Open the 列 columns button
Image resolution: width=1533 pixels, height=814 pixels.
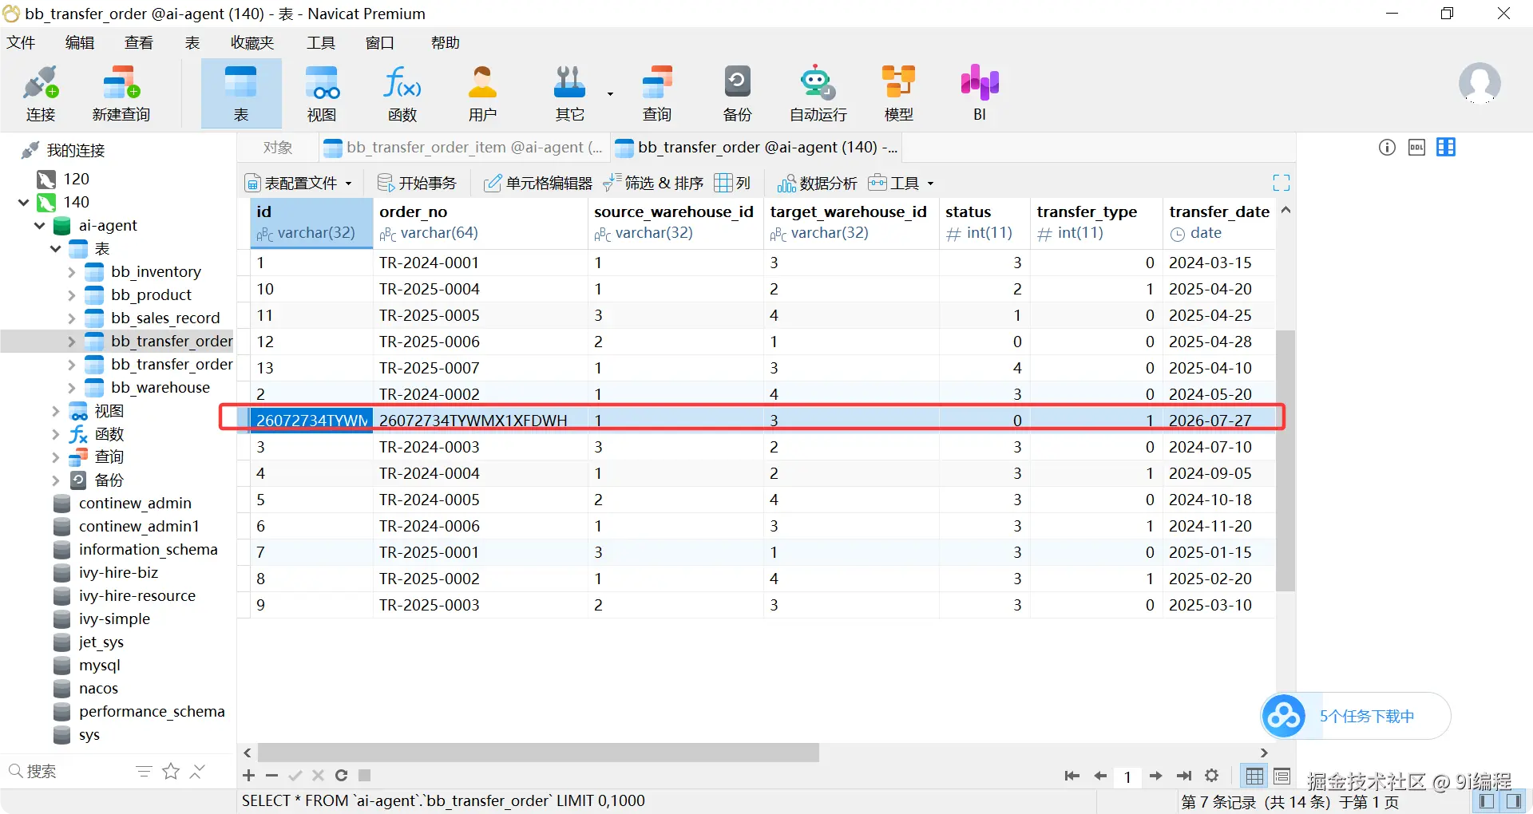[x=732, y=183]
